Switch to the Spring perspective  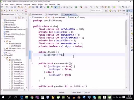click(x=113, y=11)
